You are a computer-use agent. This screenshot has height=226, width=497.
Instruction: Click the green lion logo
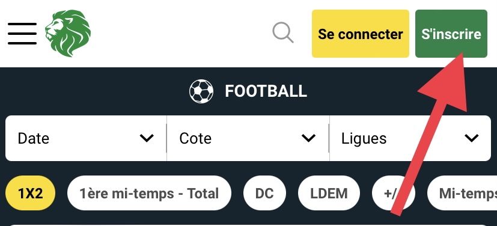click(x=68, y=33)
